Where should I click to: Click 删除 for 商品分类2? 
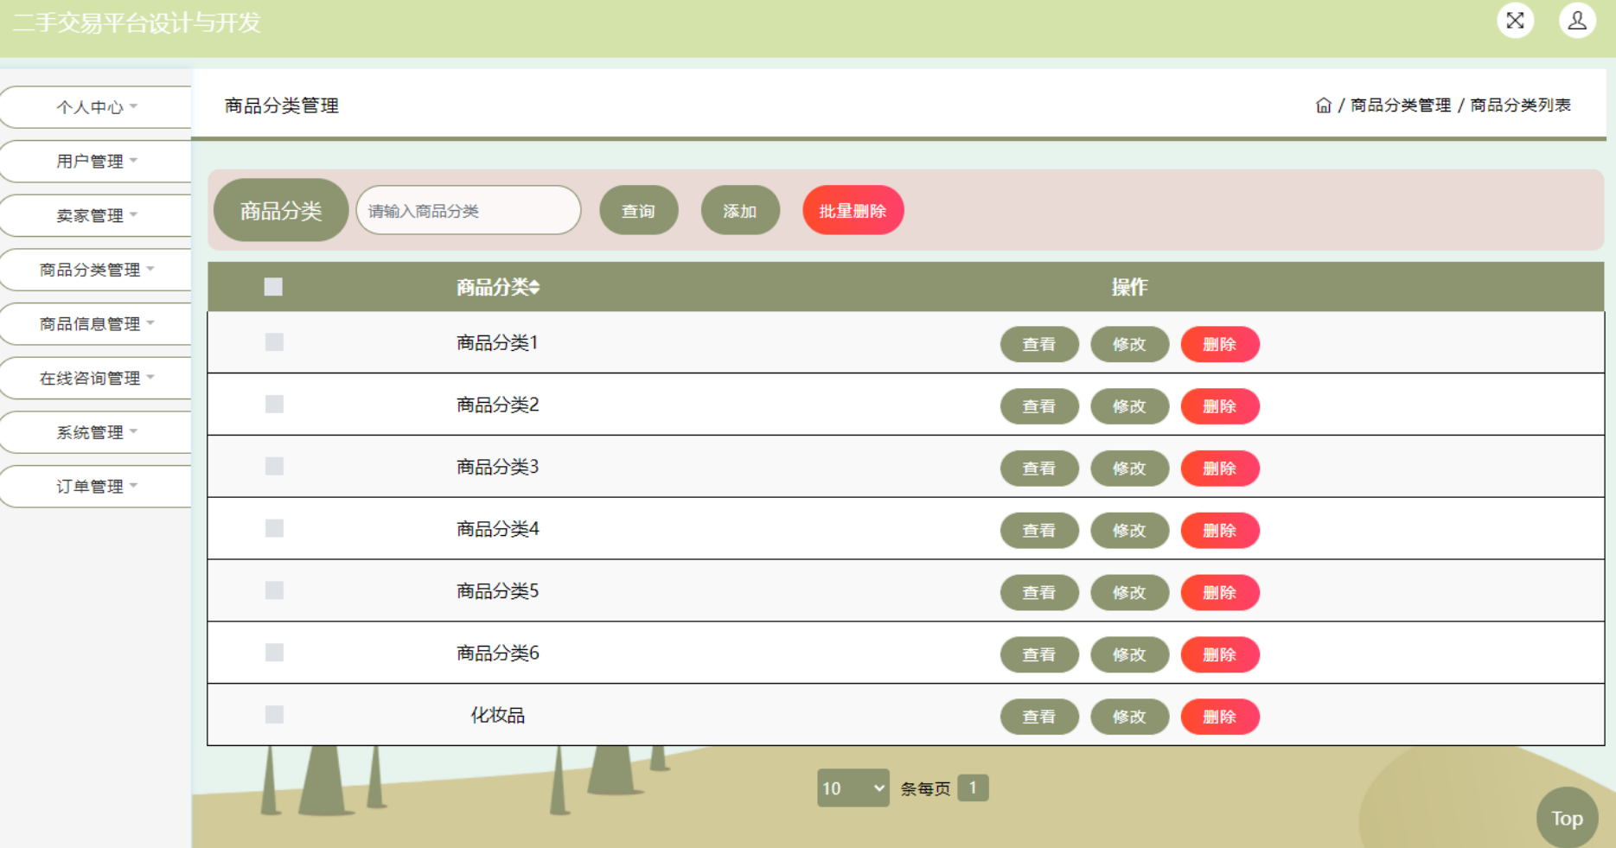pyautogui.click(x=1220, y=406)
